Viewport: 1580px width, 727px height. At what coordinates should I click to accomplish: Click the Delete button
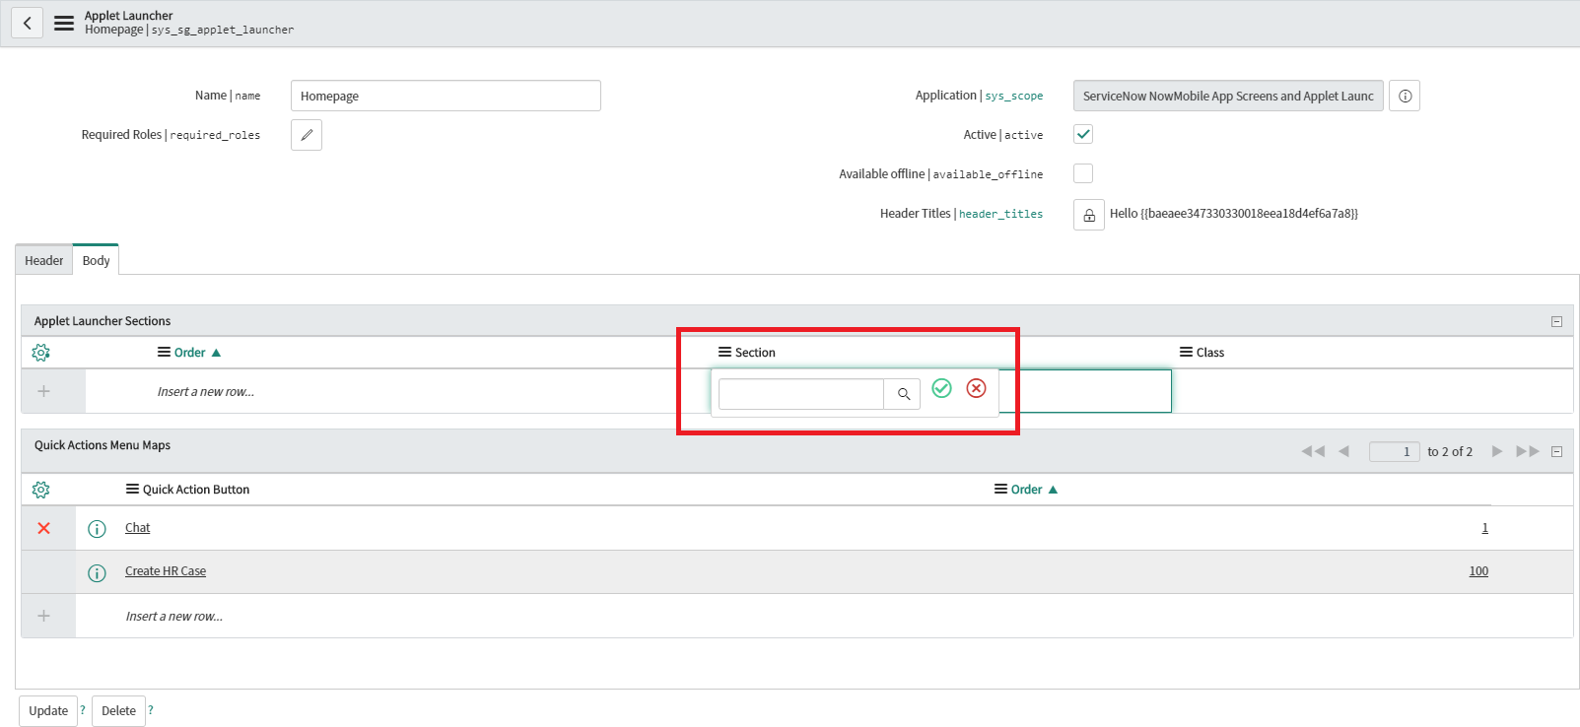(x=118, y=710)
